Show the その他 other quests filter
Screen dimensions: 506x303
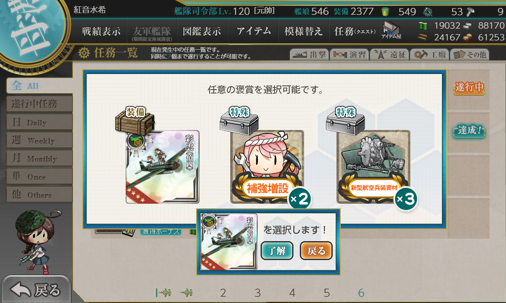tap(469, 55)
